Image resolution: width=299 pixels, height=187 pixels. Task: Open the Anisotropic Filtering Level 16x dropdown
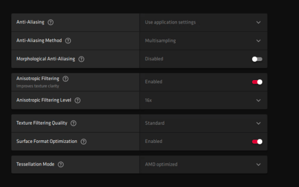point(203,100)
